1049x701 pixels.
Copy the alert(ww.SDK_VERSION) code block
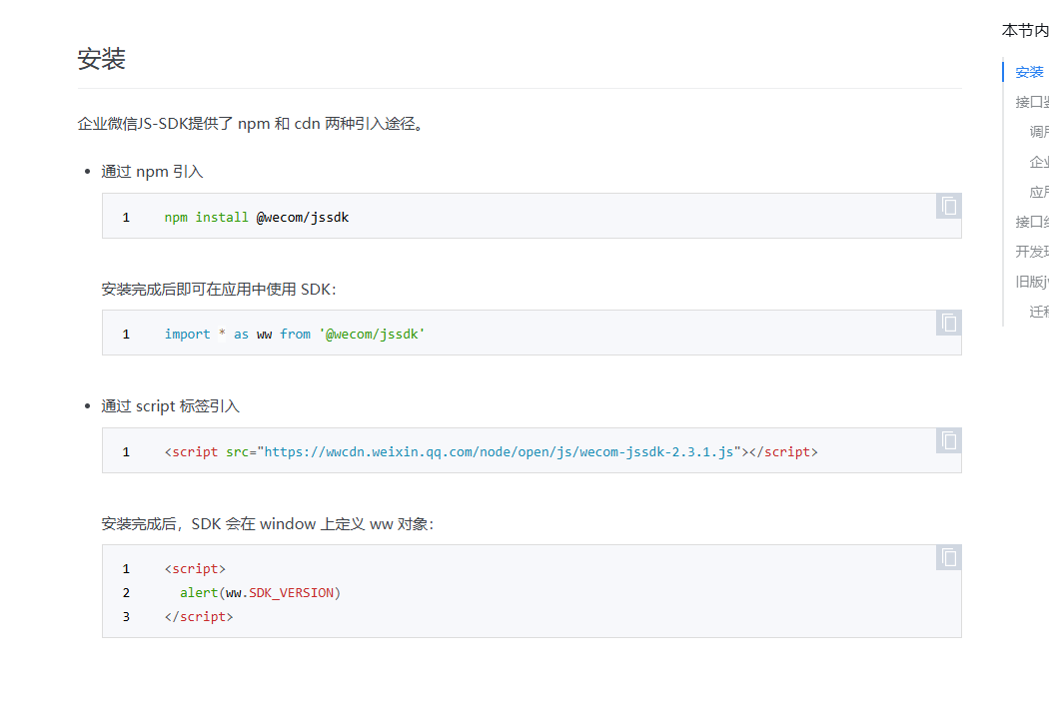click(949, 558)
